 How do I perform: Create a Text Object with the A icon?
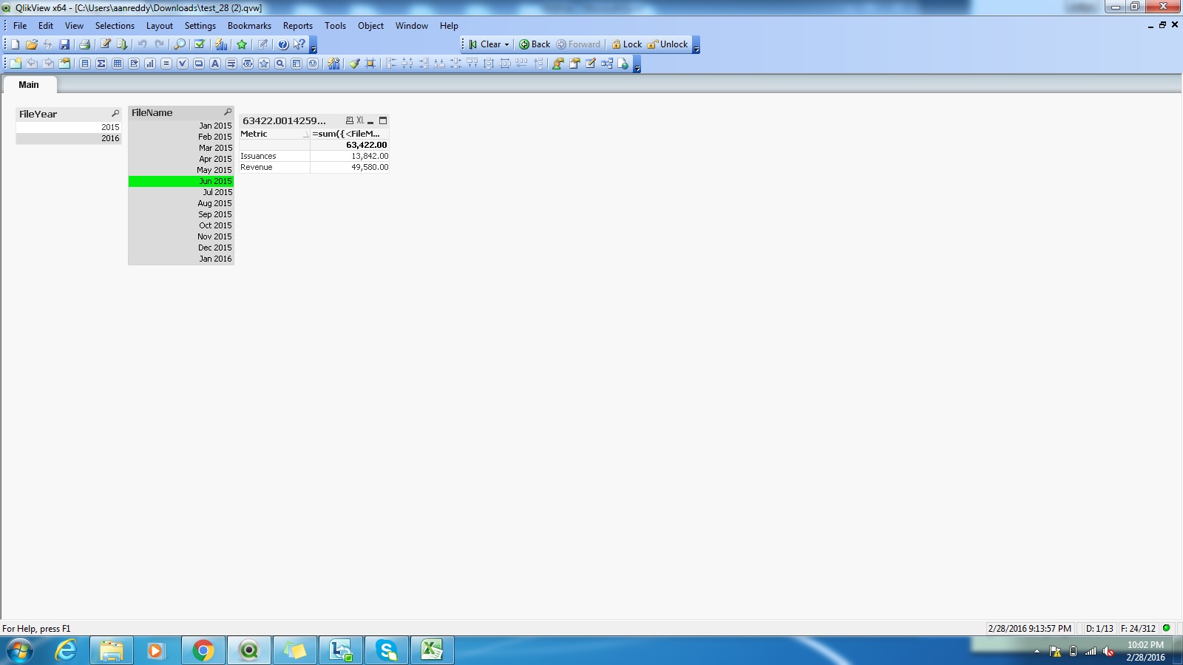tap(215, 64)
